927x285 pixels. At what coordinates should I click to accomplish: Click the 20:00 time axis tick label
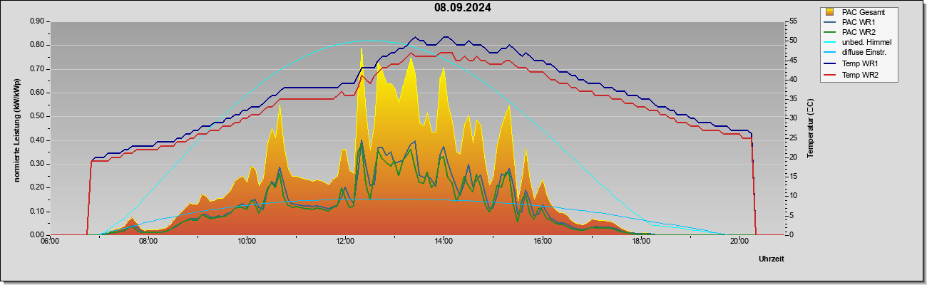click(739, 242)
